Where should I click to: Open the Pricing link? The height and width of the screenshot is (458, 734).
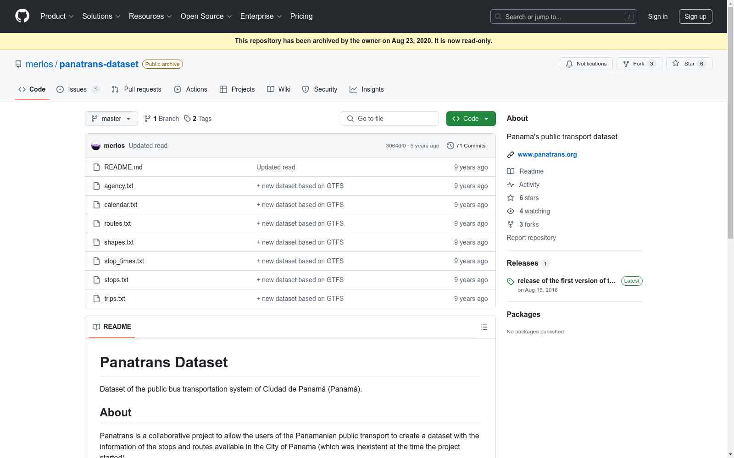coord(301,16)
